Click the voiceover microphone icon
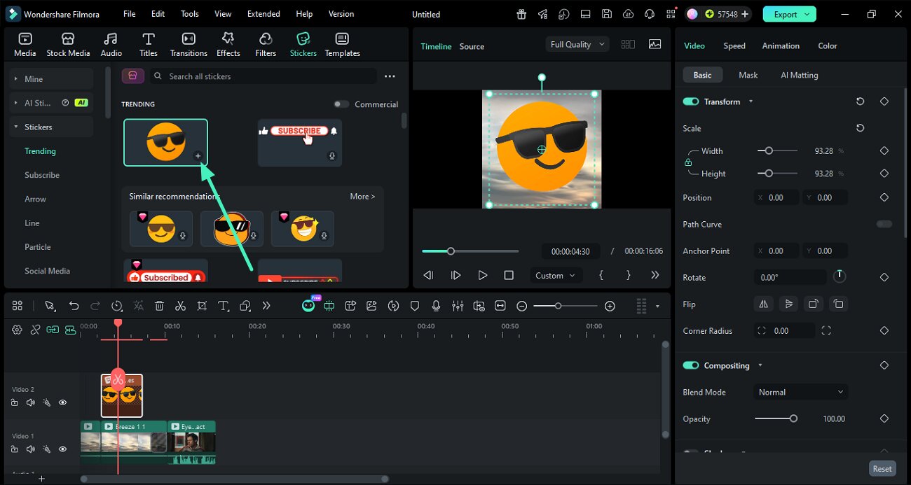 436,306
